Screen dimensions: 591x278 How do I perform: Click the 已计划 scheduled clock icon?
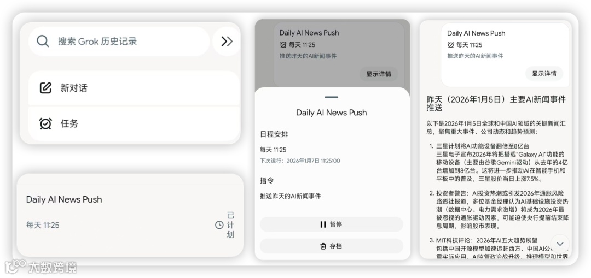coord(219,225)
